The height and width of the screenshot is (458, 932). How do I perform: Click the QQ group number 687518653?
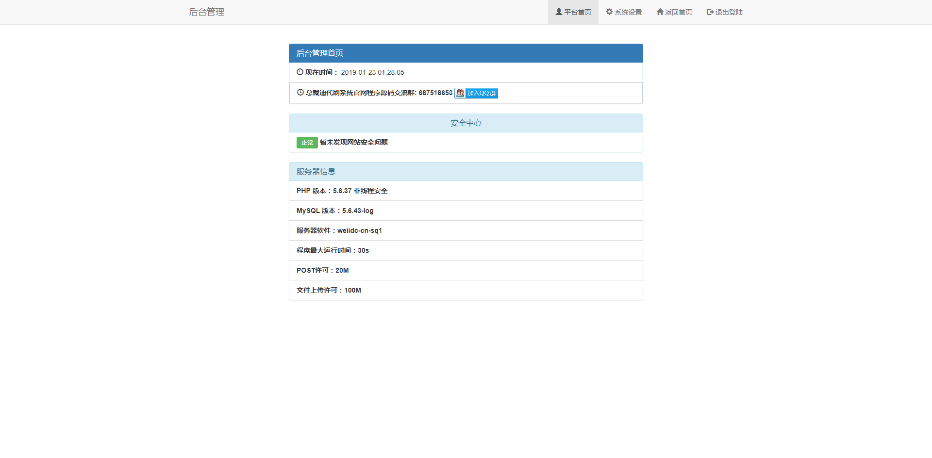pos(435,93)
